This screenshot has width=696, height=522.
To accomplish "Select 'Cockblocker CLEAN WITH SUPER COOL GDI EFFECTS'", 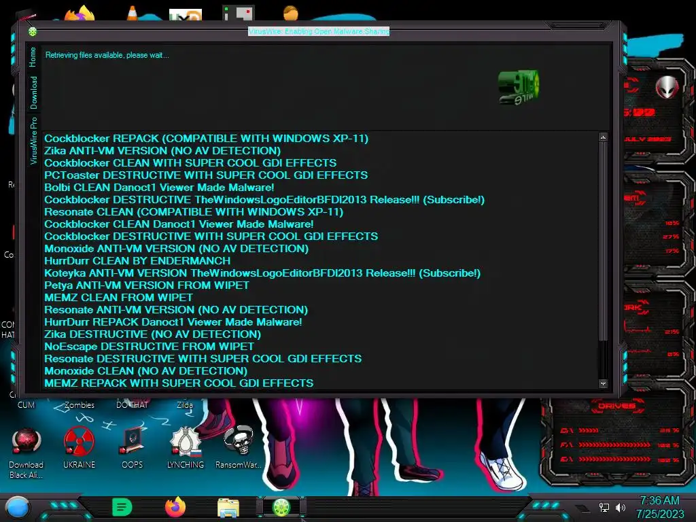I will point(190,163).
